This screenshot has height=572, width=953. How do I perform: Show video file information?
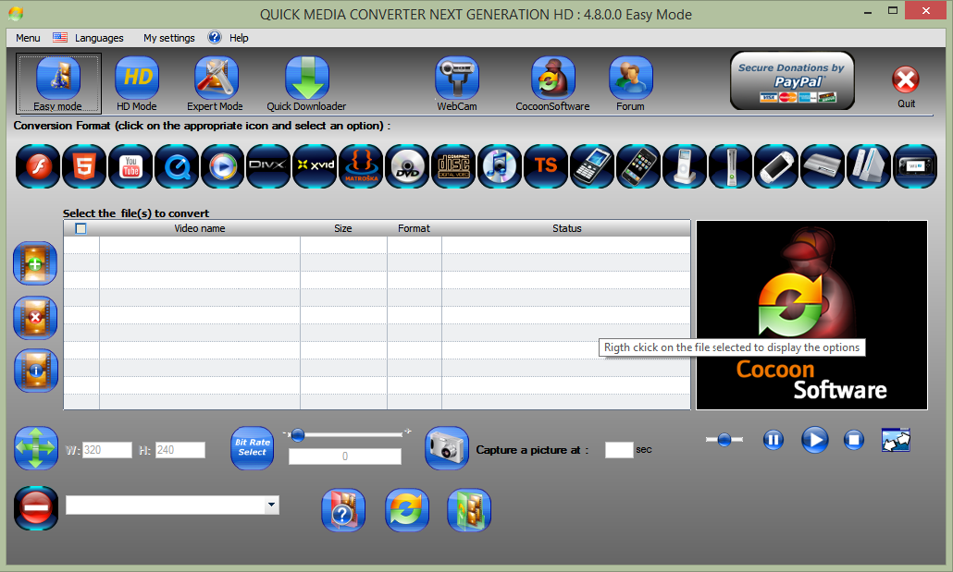[x=36, y=371]
